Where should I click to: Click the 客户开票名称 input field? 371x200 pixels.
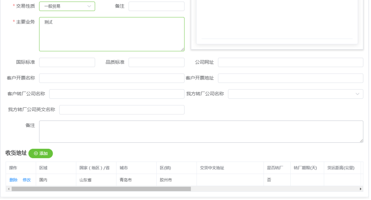112,78
